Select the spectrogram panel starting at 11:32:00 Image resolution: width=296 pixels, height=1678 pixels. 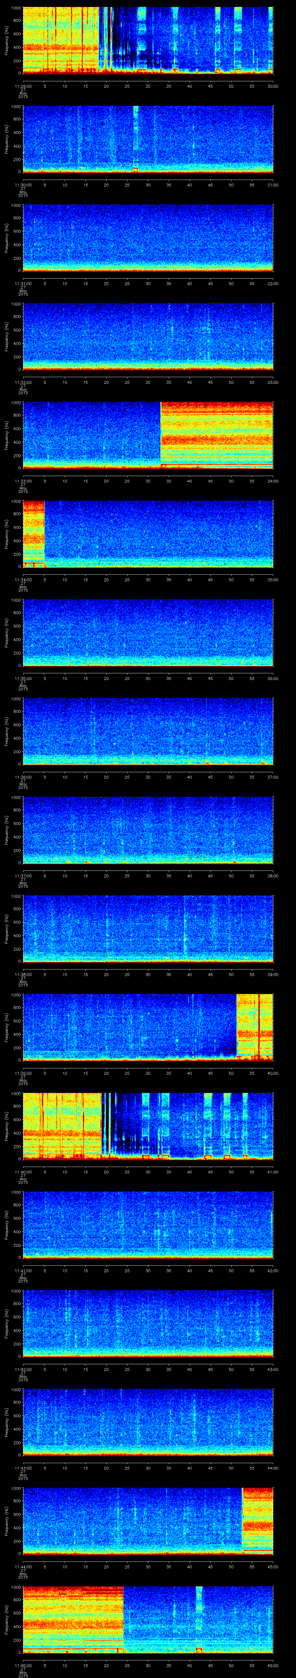tap(148, 337)
